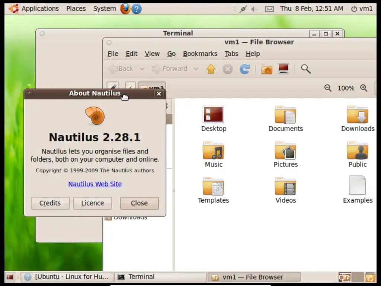Click the Stop loading icon in File Browser
This screenshot has width=381, height=286.
click(x=227, y=69)
